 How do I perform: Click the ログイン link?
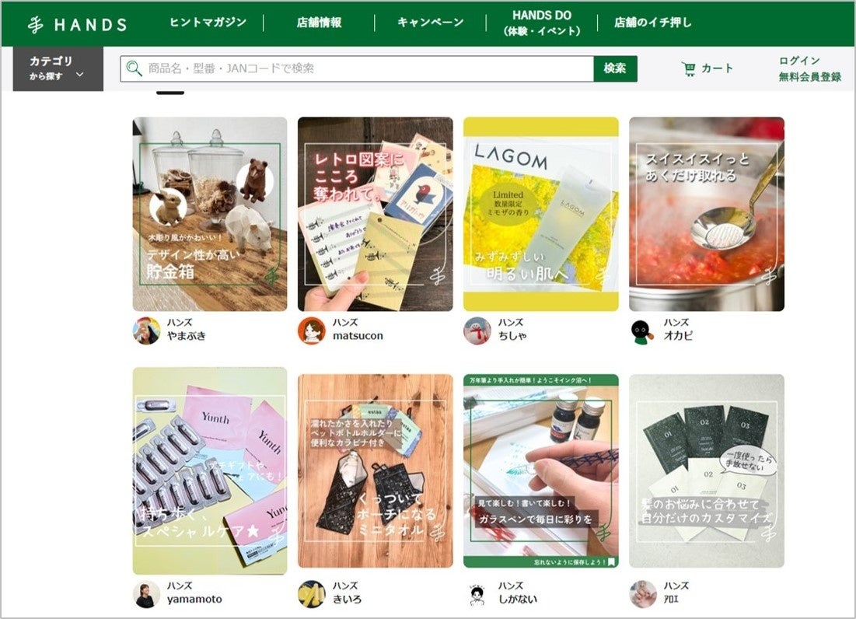799,60
